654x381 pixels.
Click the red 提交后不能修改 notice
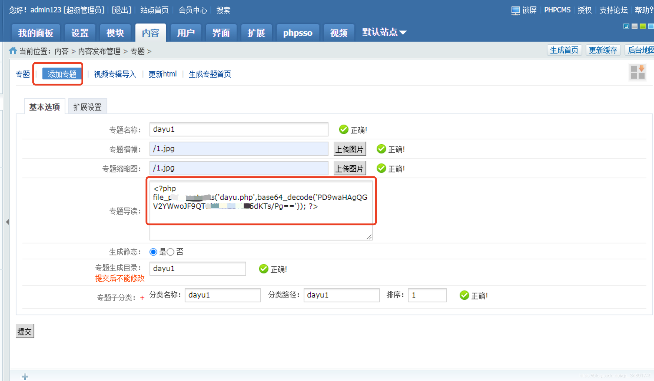(120, 278)
